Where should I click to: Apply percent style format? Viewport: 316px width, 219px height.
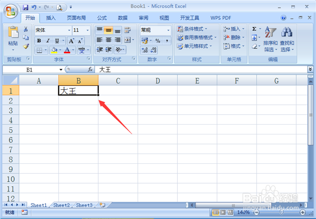click(x=158, y=41)
